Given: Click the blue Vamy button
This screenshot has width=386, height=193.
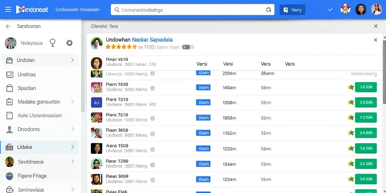Looking at the screenshot, I should 292,10.
